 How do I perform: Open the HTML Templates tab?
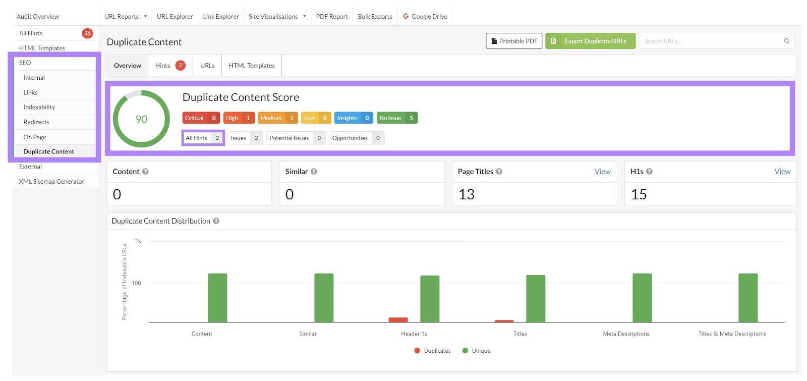(252, 66)
